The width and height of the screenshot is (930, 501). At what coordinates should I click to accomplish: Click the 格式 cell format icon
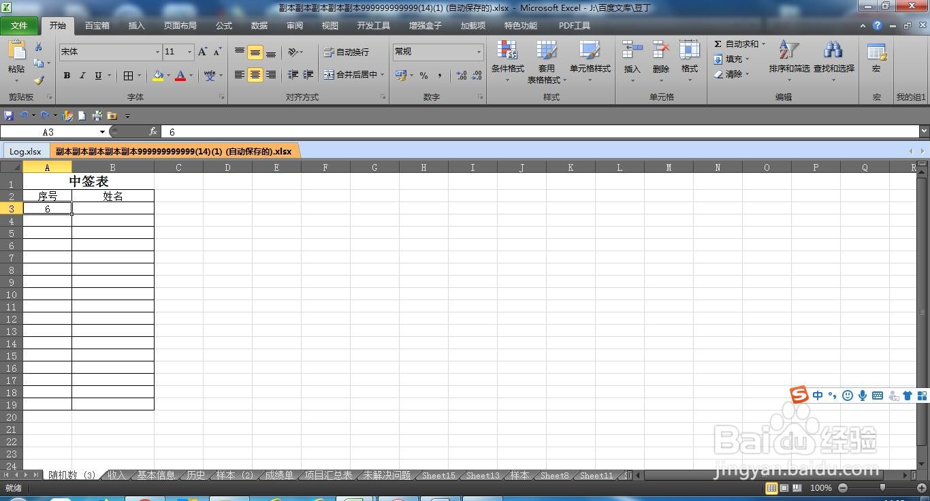(x=690, y=51)
